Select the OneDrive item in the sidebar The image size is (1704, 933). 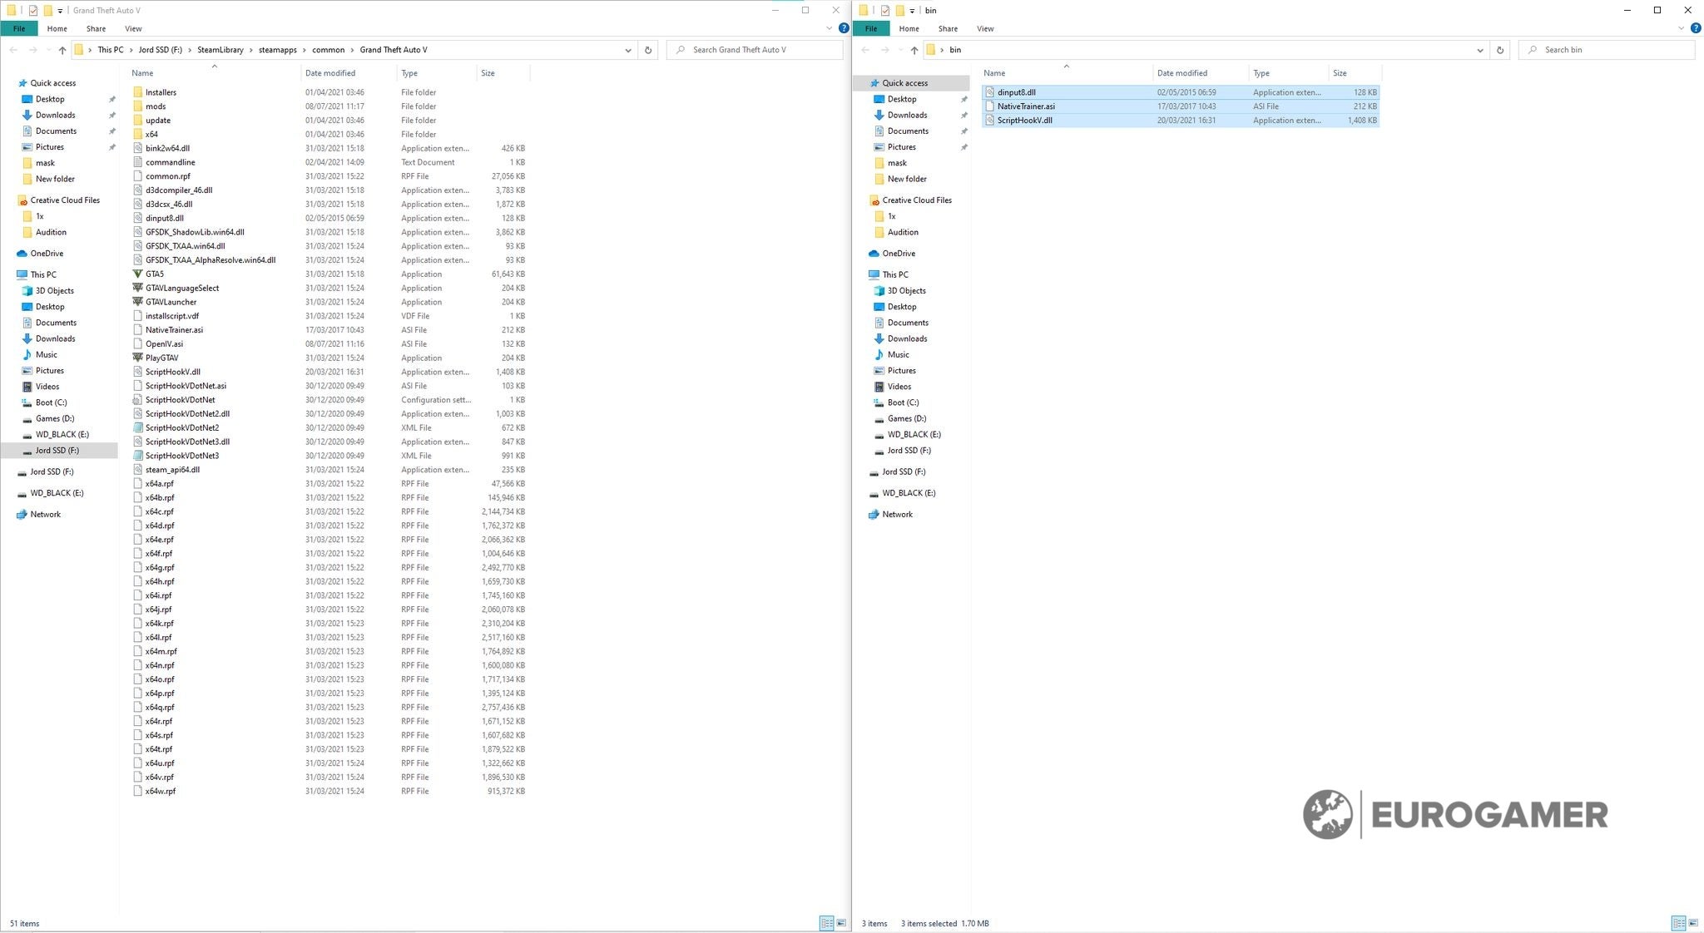(45, 253)
